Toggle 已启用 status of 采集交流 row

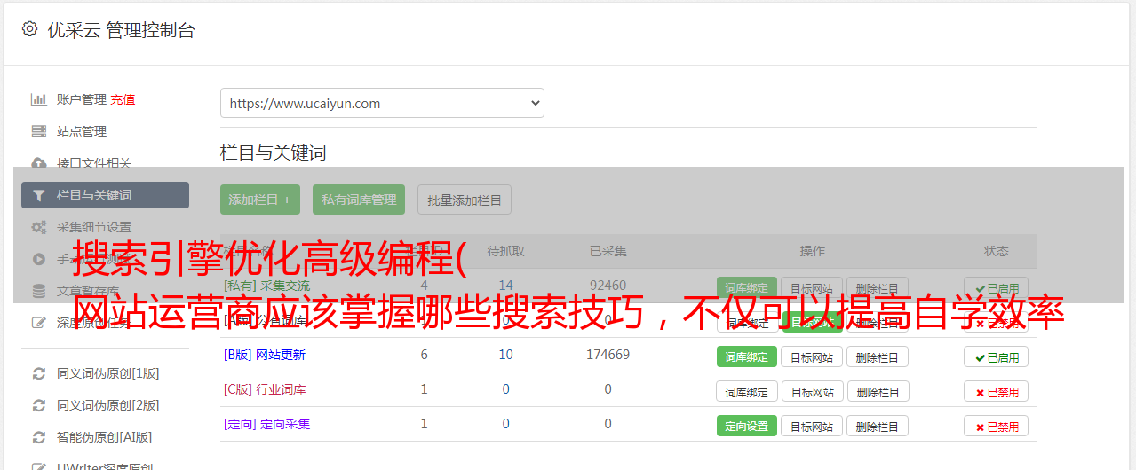click(x=997, y=288)
